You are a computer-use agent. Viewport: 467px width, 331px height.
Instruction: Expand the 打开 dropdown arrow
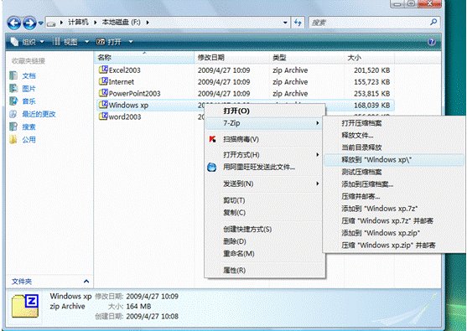(131, 42)
